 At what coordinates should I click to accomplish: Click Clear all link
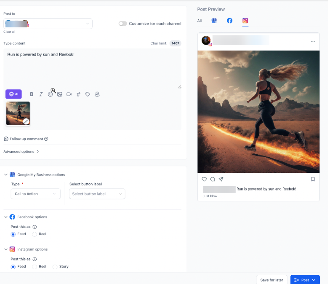(x=9, y=32)
